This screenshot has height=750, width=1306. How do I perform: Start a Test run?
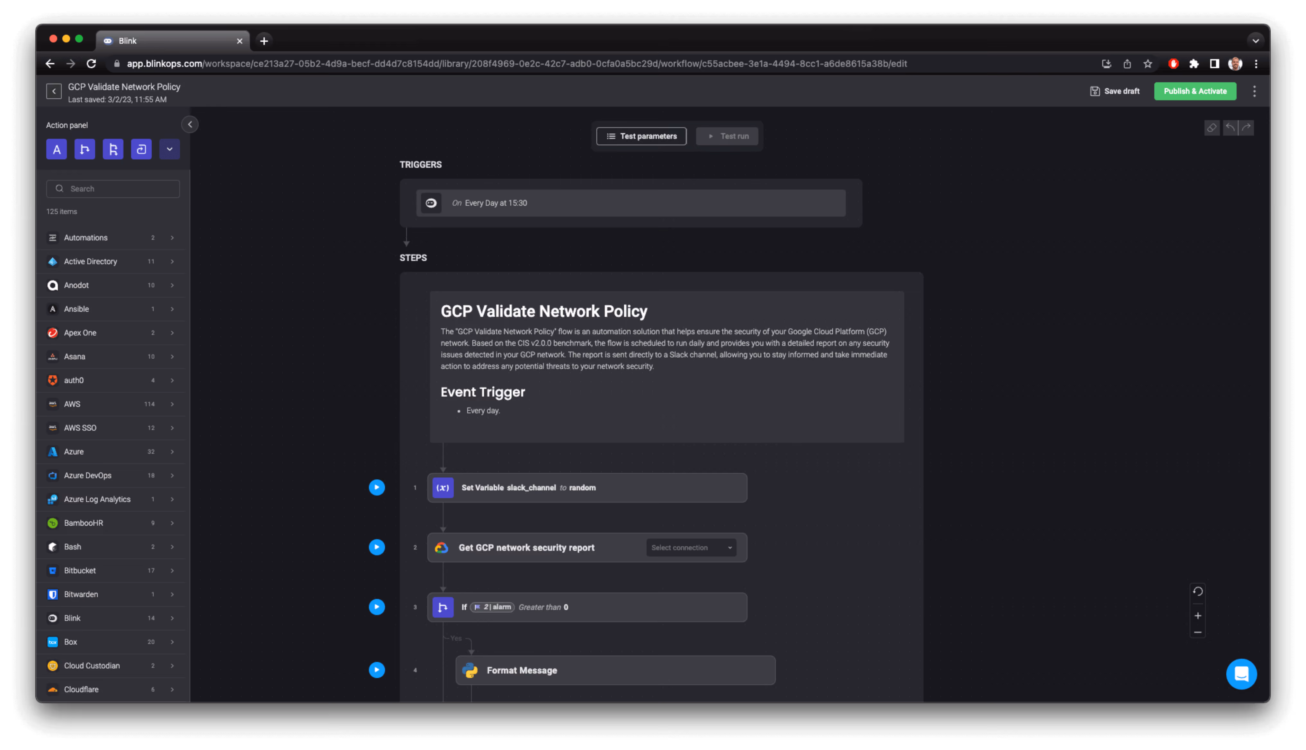(x=728, y=136)
